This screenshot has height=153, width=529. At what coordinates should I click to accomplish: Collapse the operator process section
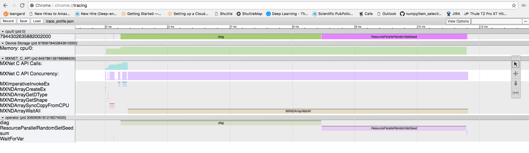point(3,118)
